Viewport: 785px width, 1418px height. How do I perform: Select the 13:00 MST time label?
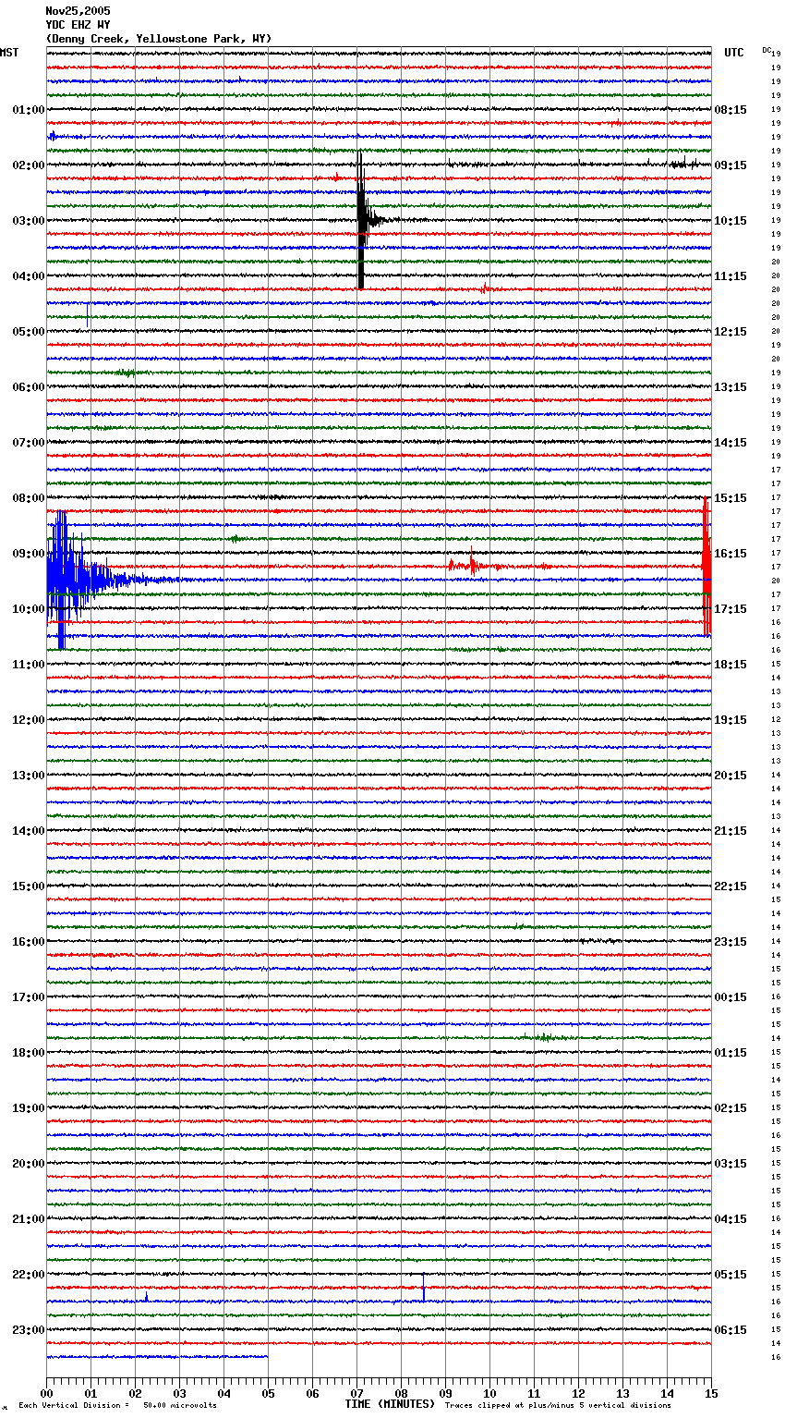(x=28, y=776)
